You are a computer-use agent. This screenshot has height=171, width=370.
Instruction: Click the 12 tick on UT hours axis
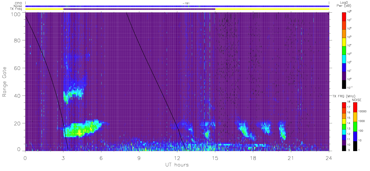[x=177, y=158]
